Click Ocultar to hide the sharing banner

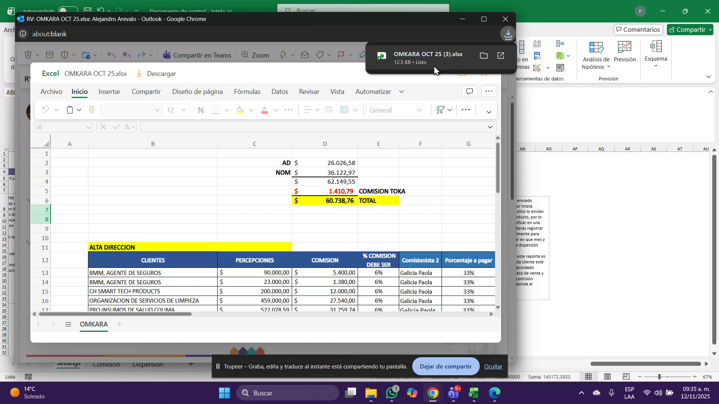click(493, 366)
